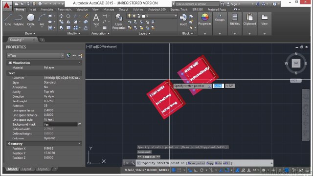This screenshot has height=176, width=313.
Task: Click Base point command option
Action: point(197,163)
